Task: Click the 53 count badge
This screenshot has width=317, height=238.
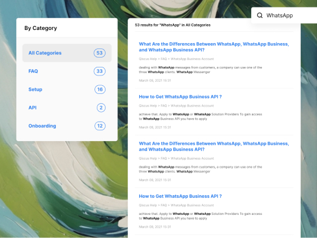Action: tap(100, 53)
